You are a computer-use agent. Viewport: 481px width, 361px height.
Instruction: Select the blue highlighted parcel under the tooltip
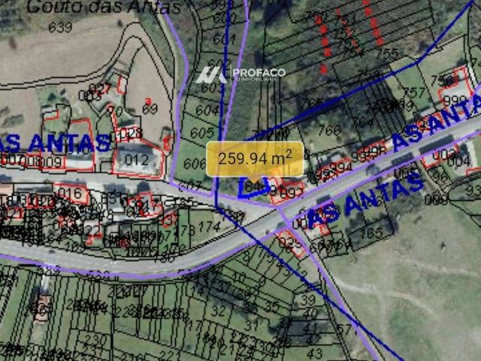point(253,187)
